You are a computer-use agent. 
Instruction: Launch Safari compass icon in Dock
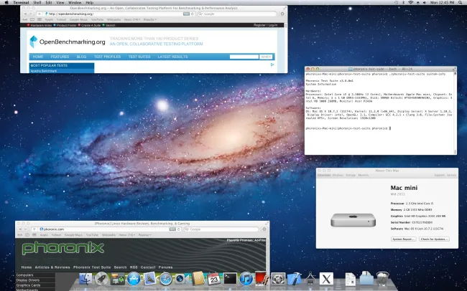pyautogui.click(x=165, y=279)
